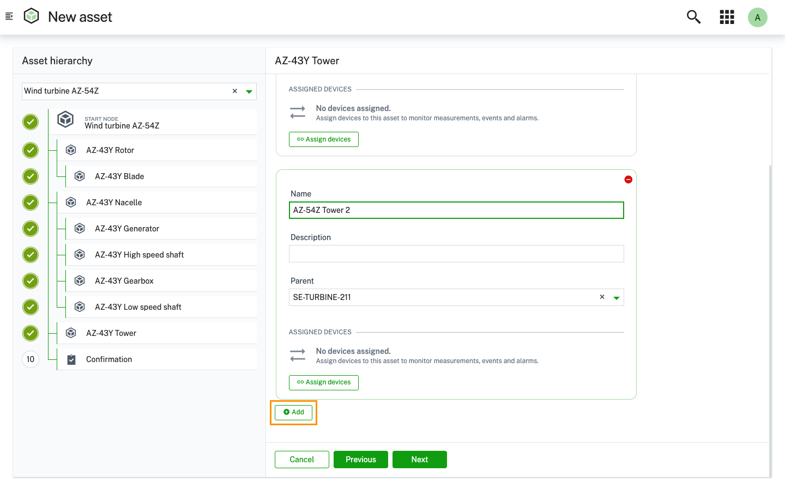Viewport: 785px width, 490px height.
Task: Expand the Wind turbine AZ-54Z hierarchy dropdown
Action: tap(249, 91)
